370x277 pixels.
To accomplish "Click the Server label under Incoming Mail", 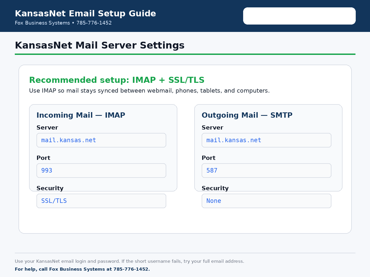I will 47,128.
